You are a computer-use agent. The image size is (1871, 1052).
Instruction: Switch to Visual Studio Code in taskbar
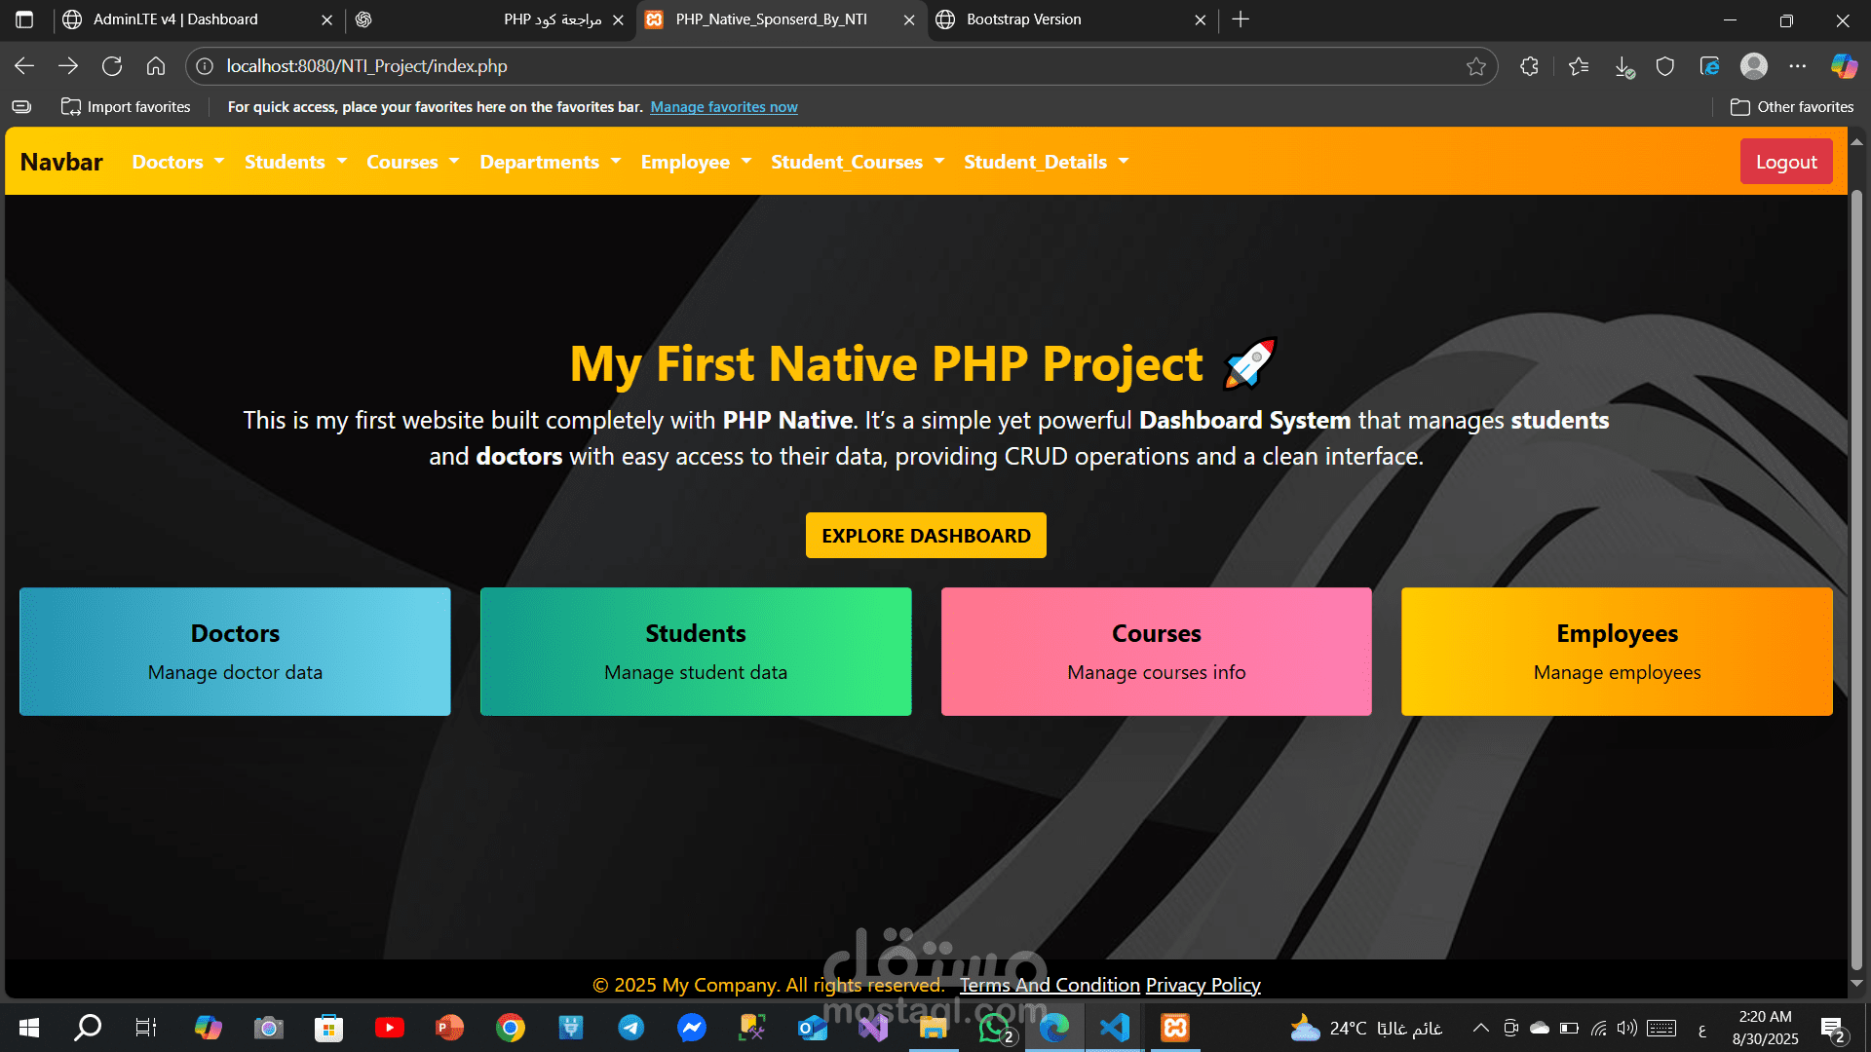click(1115, 1028)
